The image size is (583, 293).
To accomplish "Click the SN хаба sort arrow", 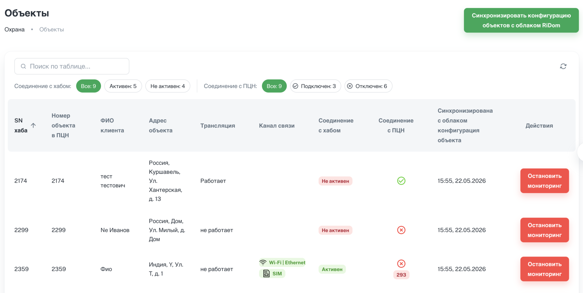I will point(33,125).
